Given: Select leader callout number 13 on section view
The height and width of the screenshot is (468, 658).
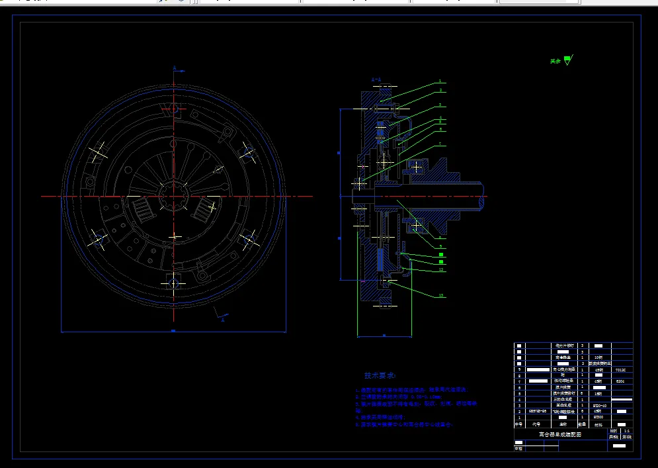Looking at the screenshot, I should coord(440,295).
